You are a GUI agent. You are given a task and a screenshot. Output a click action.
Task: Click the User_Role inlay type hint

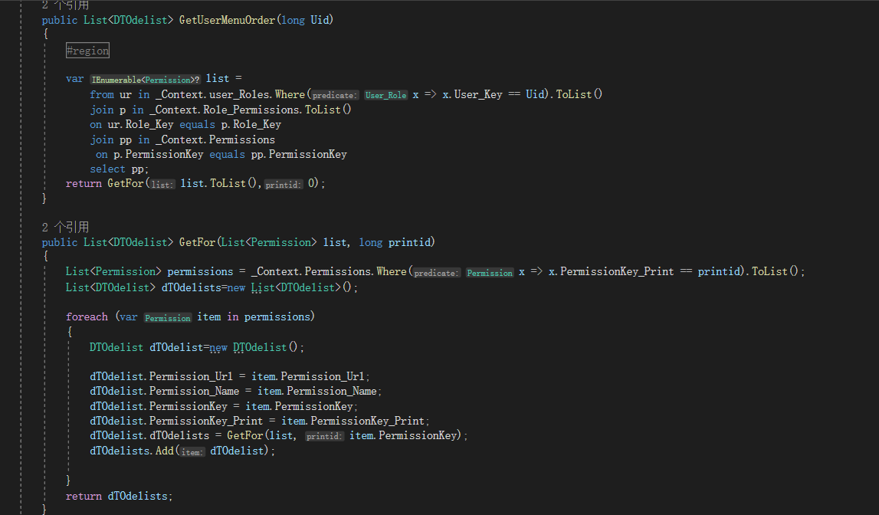pyautogui.click(x=385, y=95)
